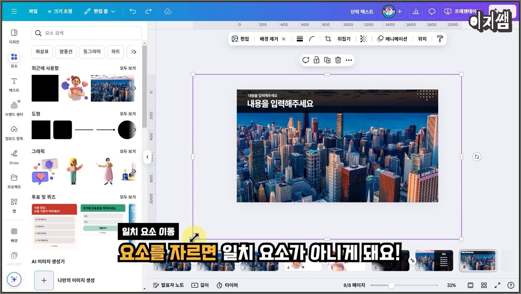Toggle the lock icon on element

317,60
